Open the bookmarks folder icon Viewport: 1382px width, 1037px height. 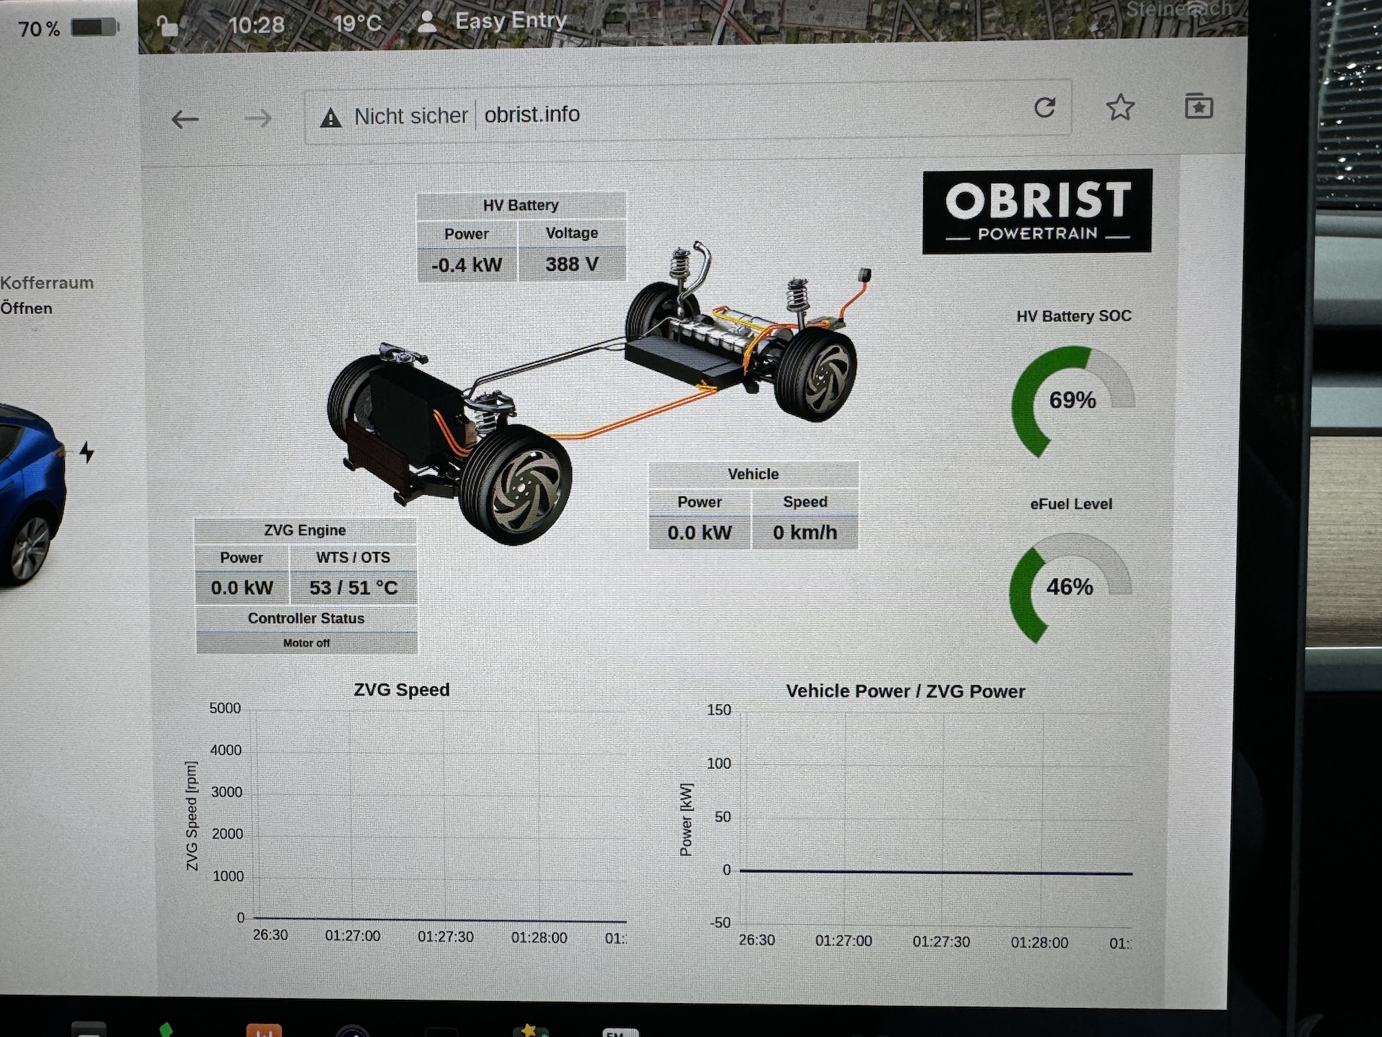[1198, 107]
